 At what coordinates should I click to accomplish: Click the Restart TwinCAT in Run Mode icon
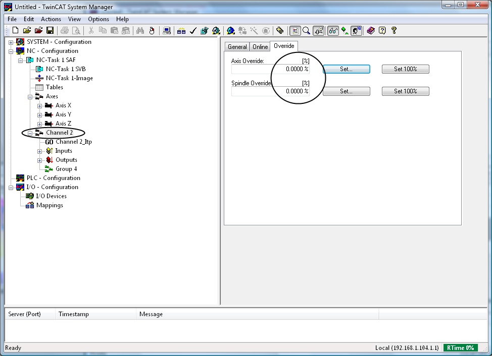point(216,30)
